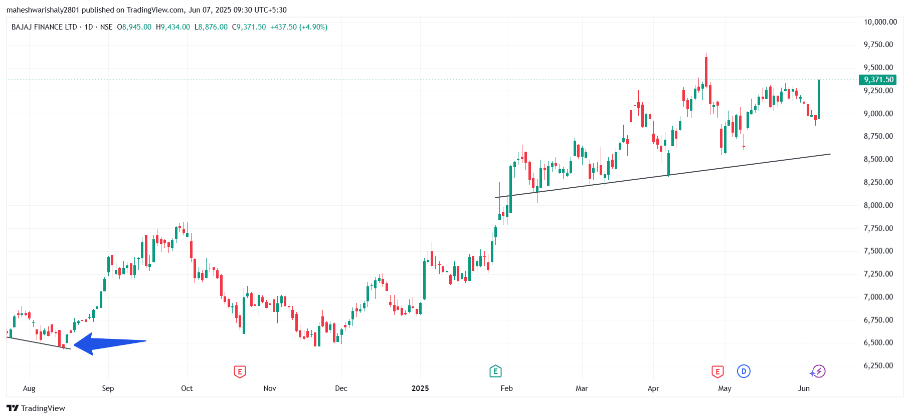Click the Mar label on time axis

(582, 388)
